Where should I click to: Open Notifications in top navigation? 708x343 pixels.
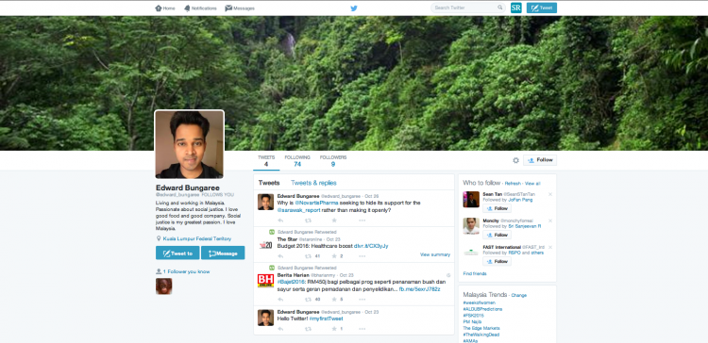[200, 8]
